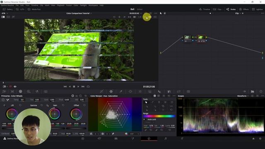Reset the Lift wheel
265x149 pixels.
coord(20,105)
